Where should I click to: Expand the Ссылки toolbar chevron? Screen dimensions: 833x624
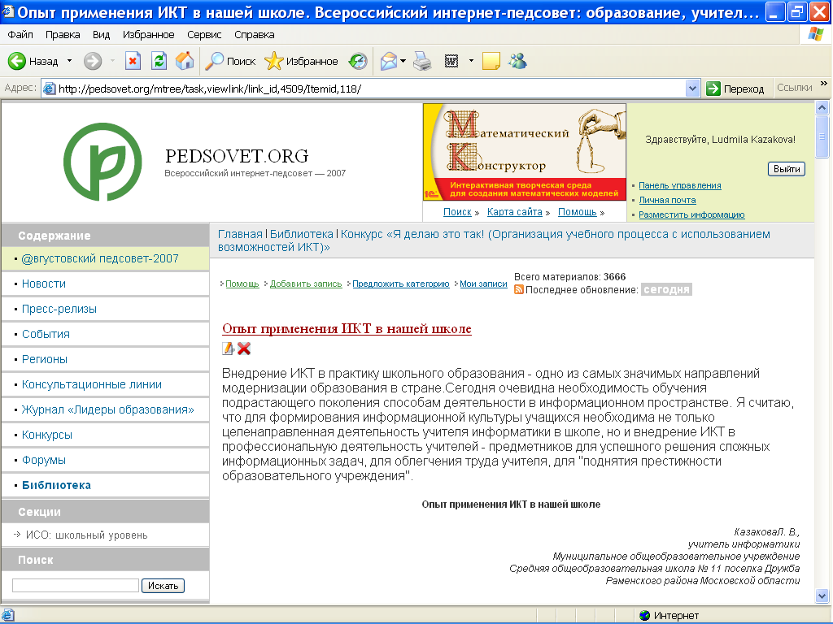tap(824, 84)
